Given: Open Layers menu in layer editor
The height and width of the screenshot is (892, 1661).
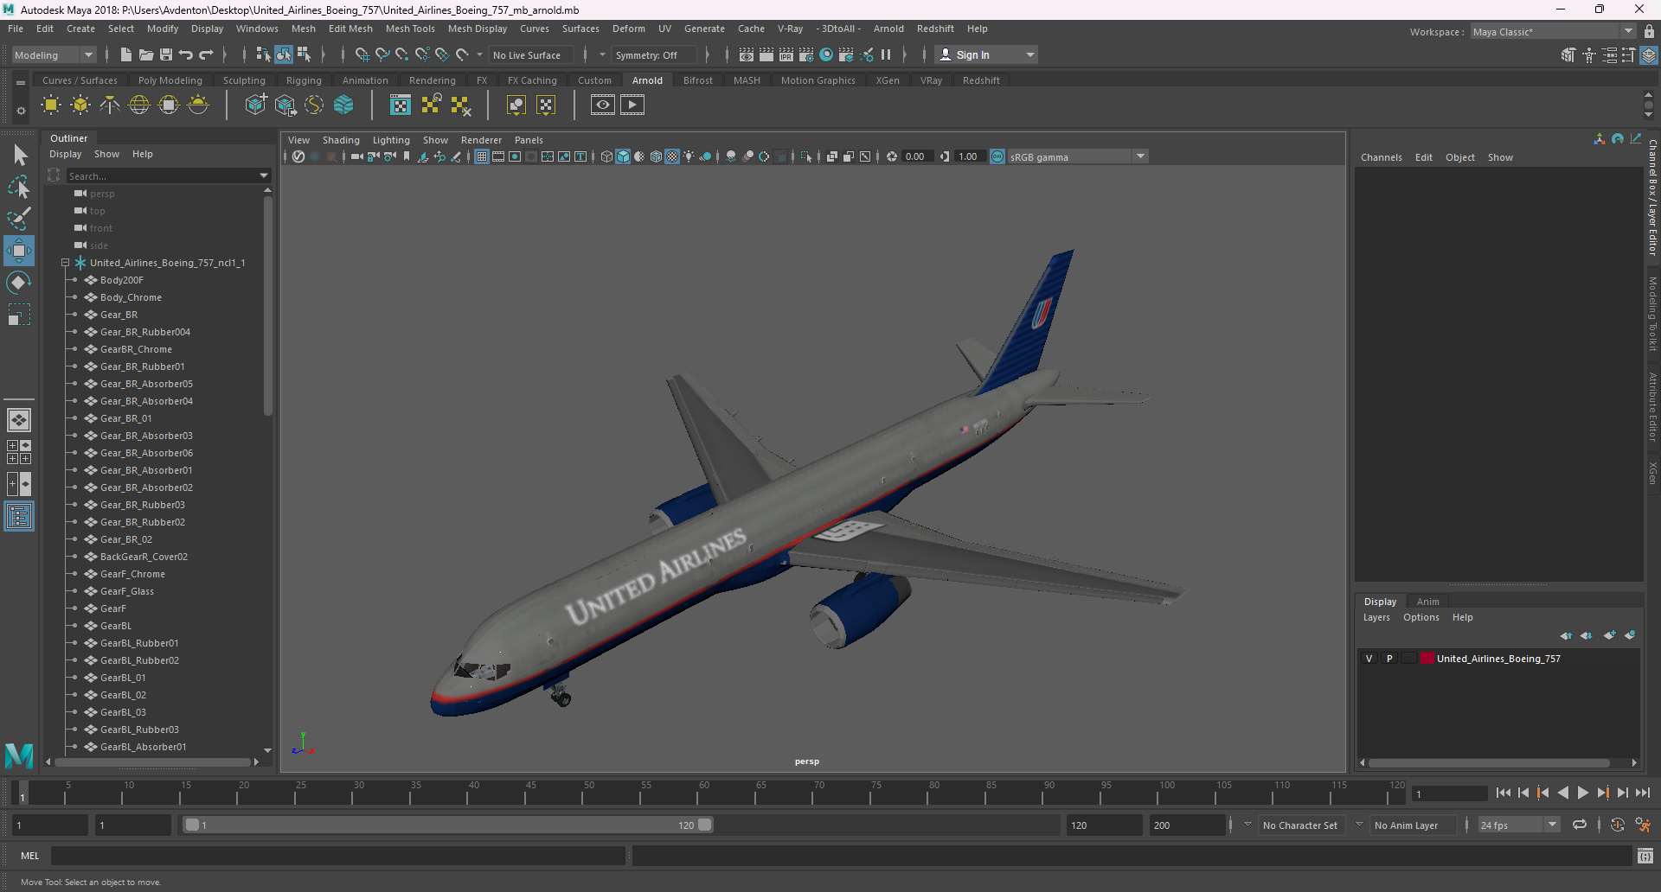Looking at the screenshot, I should [1376, 617].
